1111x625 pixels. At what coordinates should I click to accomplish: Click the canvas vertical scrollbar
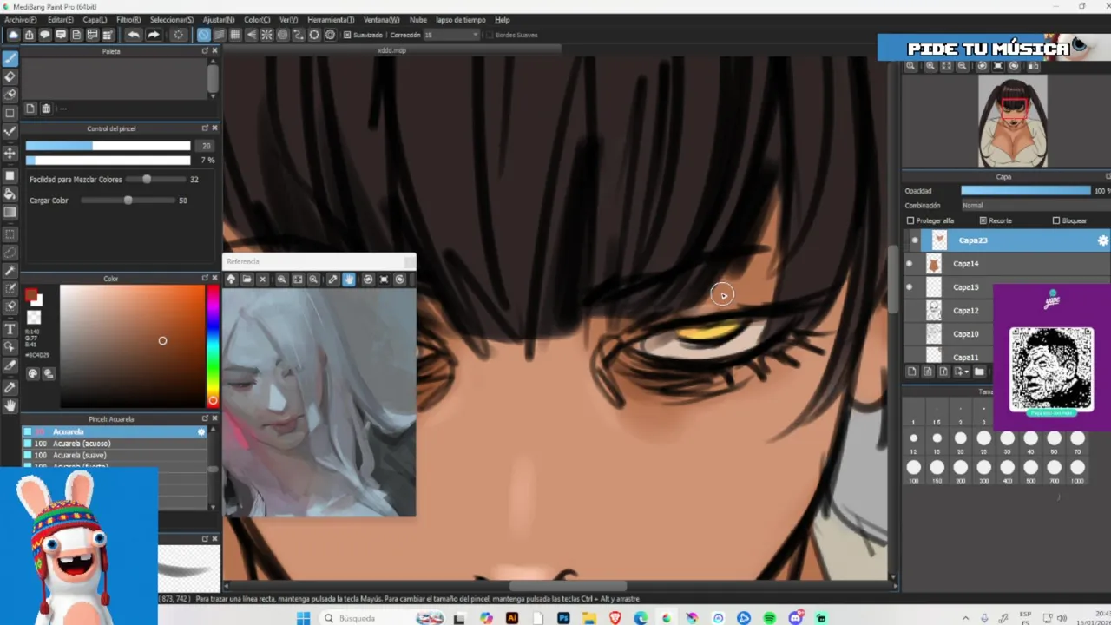click(893, 278)
